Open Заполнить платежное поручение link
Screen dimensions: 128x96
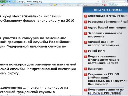[x=105, y=35]
